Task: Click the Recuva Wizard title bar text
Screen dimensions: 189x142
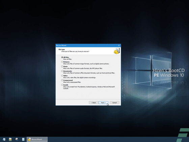Action: tap(61, 46)
